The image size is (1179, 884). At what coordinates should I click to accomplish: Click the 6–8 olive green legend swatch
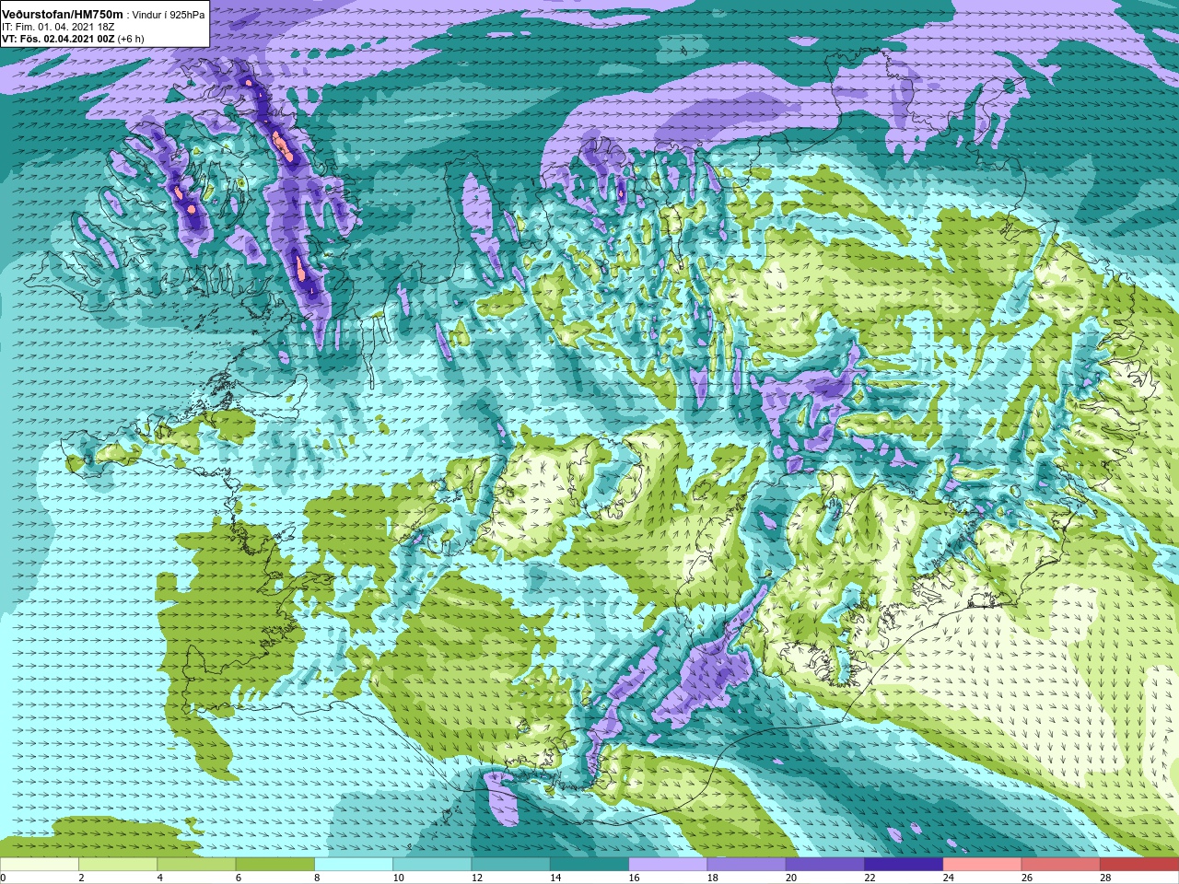(x=274, y=865)
